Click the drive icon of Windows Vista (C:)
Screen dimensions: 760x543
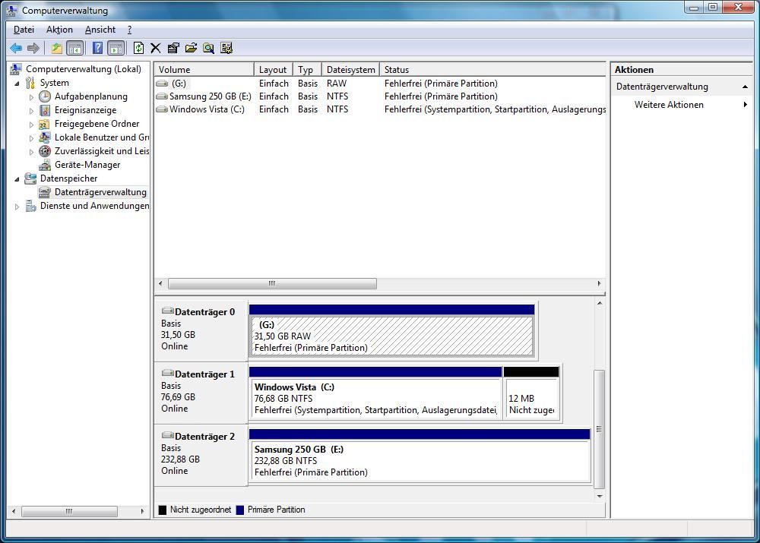[162, 109]
